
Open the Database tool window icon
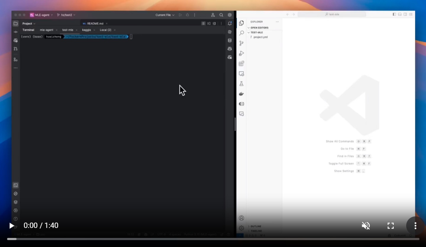pos(230,40)
